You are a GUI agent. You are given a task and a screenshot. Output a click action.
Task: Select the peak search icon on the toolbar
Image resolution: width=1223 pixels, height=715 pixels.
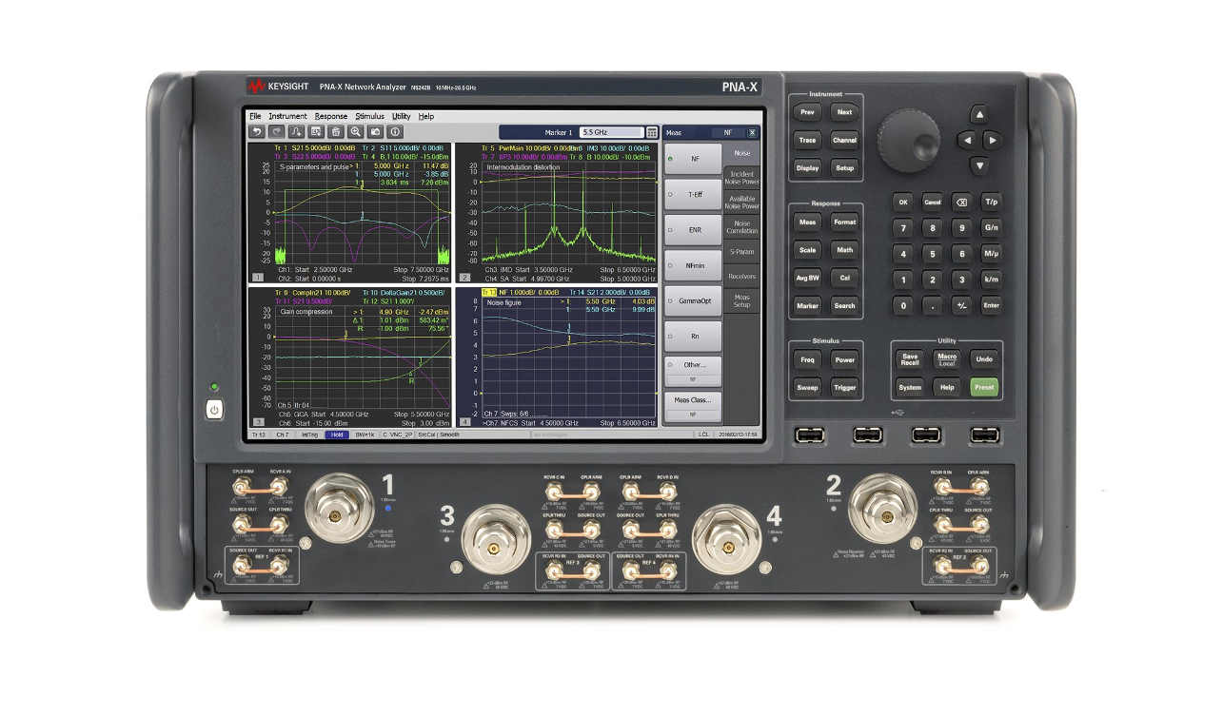click(x=296, y=132)
